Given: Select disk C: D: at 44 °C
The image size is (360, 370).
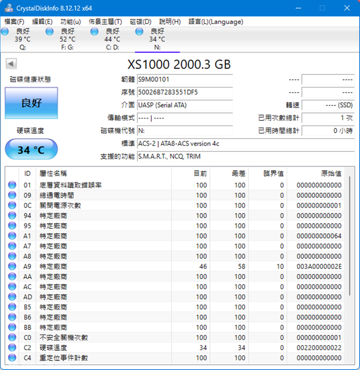Looking at the screenshot, I should click(x=112, y=39).
